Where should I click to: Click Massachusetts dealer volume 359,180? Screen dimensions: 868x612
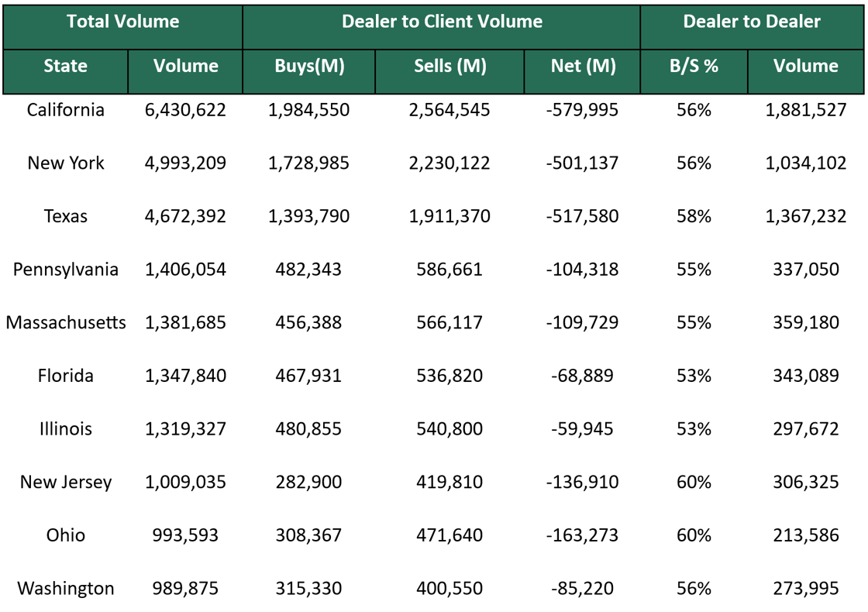click(806, 322)
